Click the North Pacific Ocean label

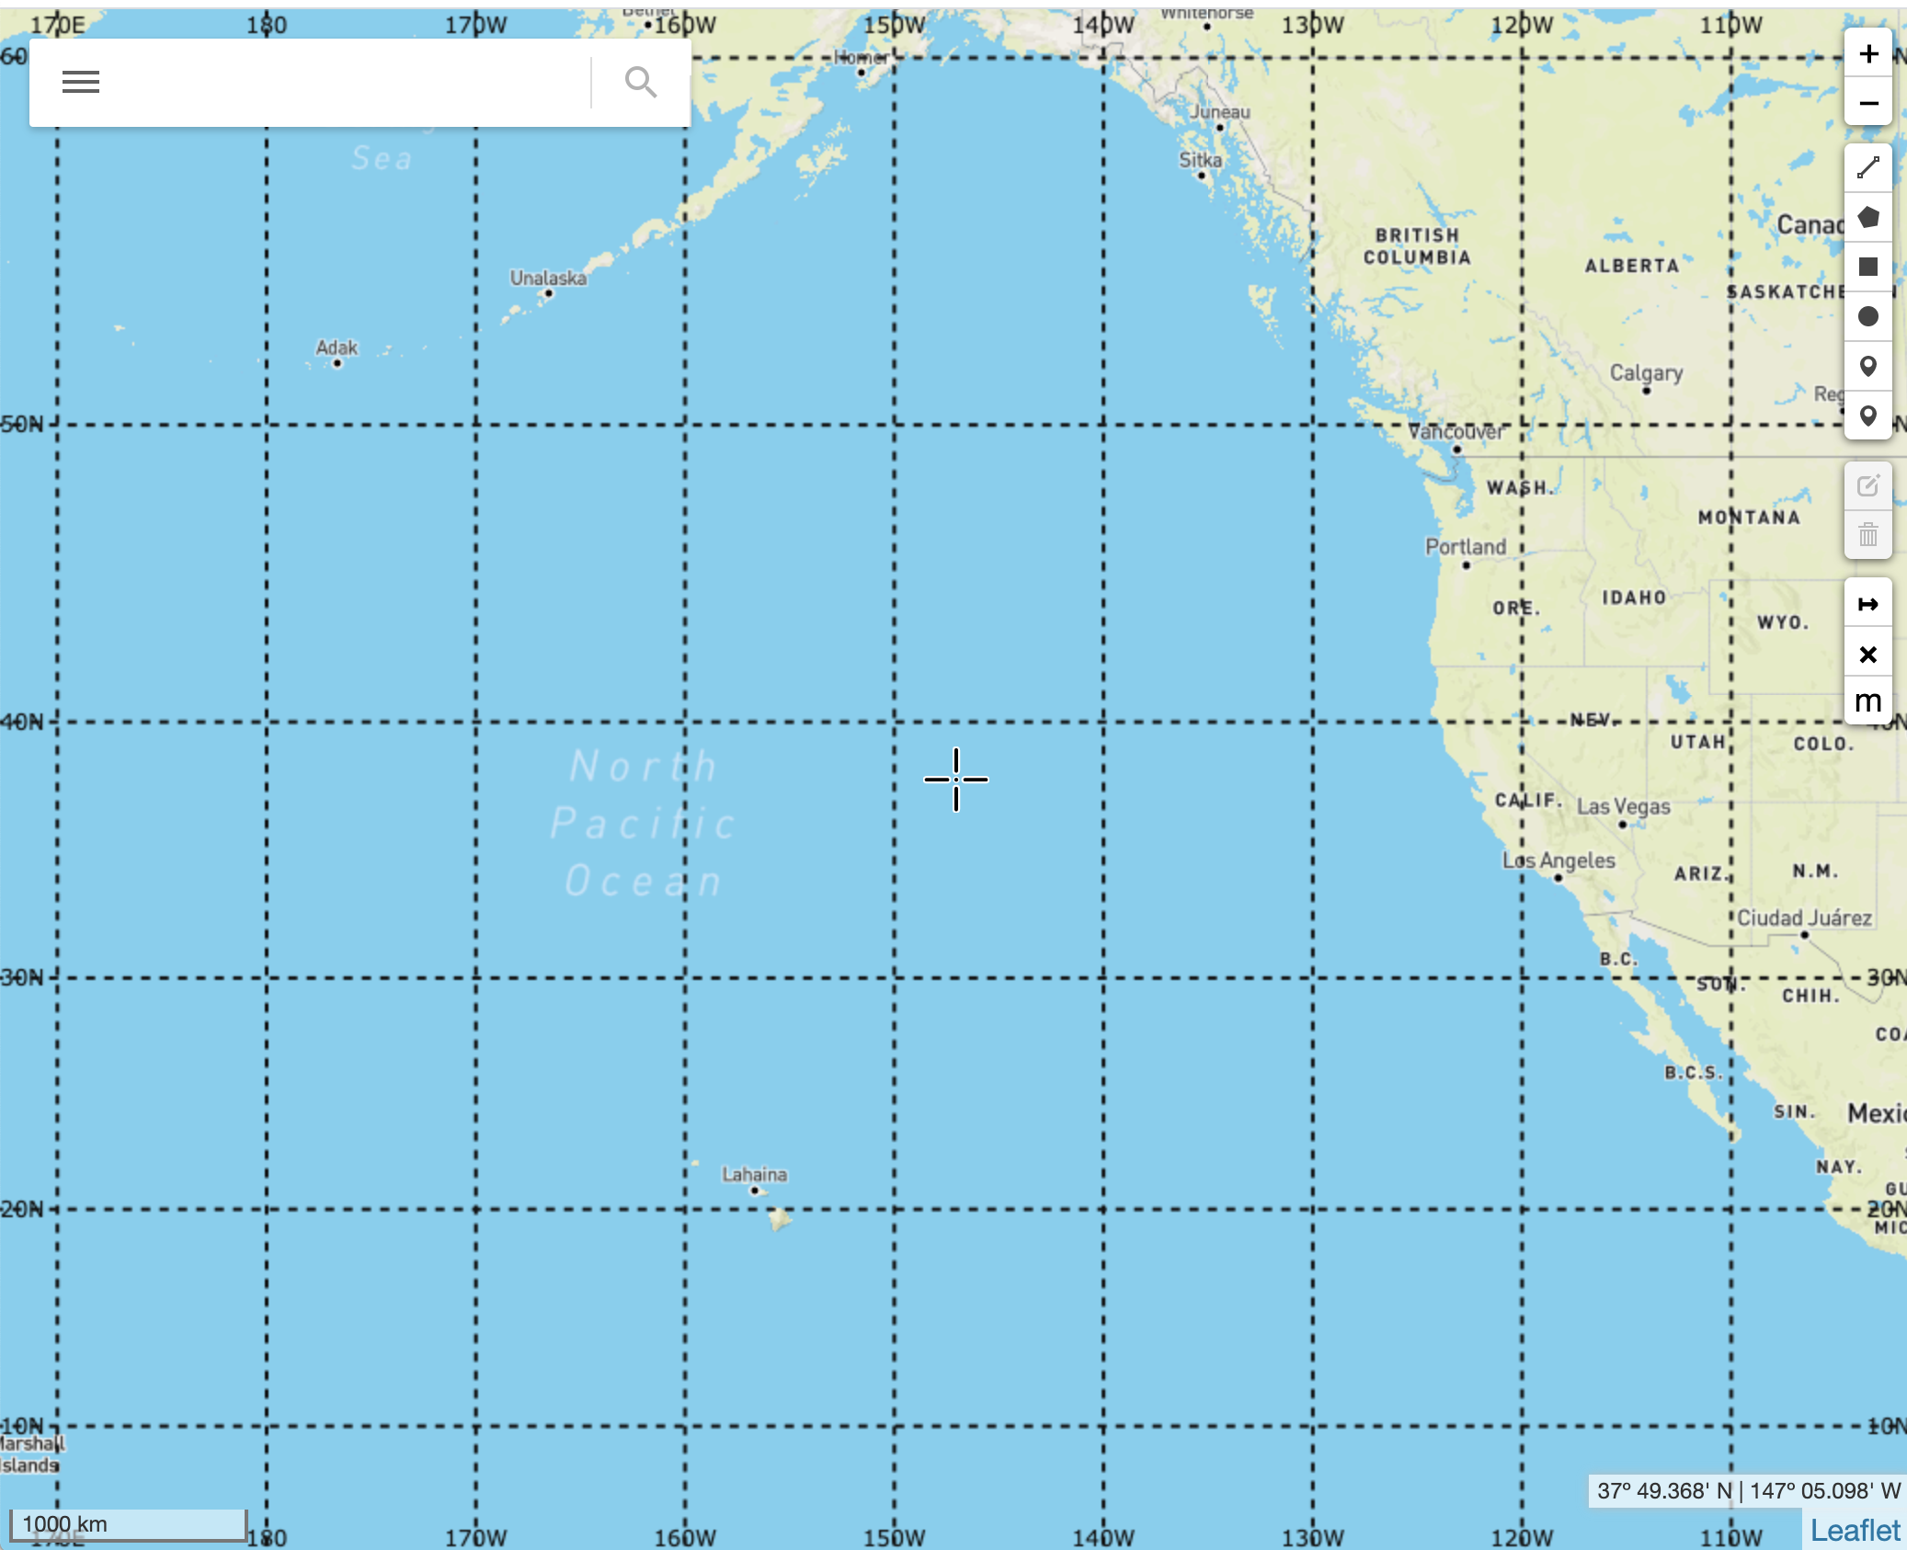[x=643, y=823]
